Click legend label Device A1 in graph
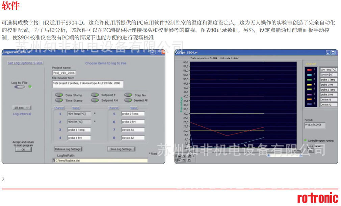Screen dimensions: 341x206 coord(329,100)
